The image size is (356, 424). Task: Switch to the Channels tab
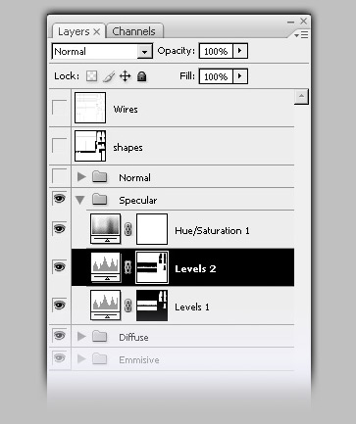tap(133, 31)
